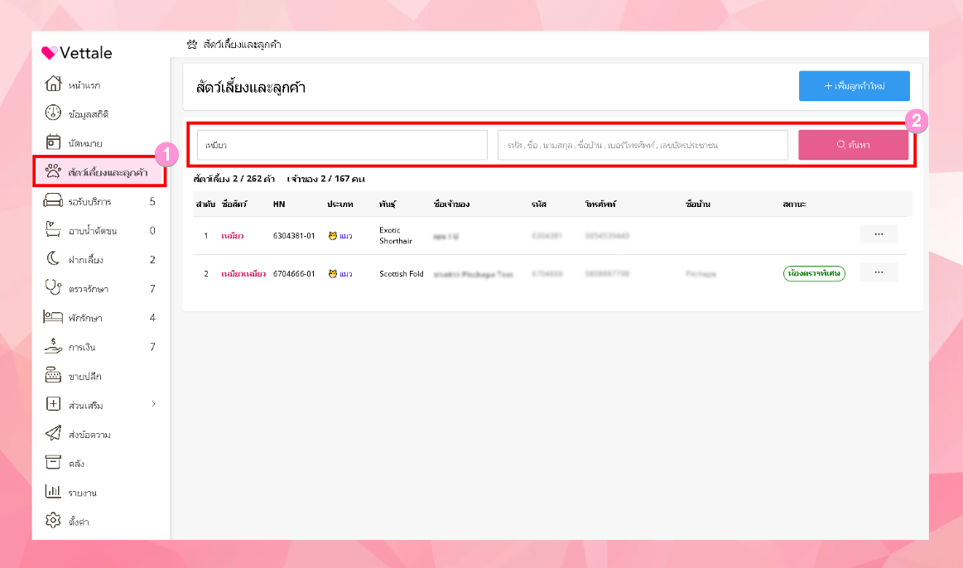963x568 pixels.
Task: Open the archive box icon คลัง
Action: pos(54,462)
